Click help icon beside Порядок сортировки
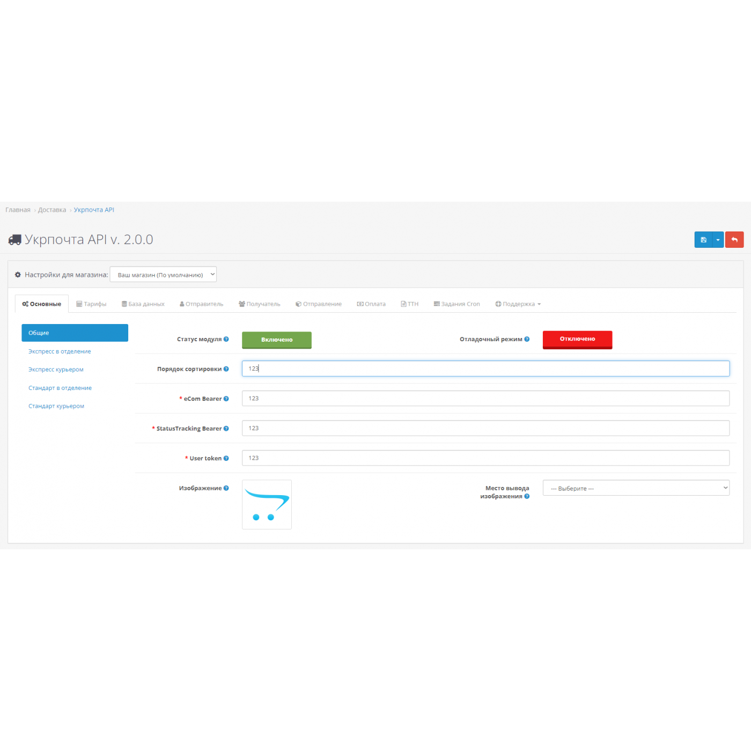The height and width of the screenshot is (751, 751). [x=226, y=369]
